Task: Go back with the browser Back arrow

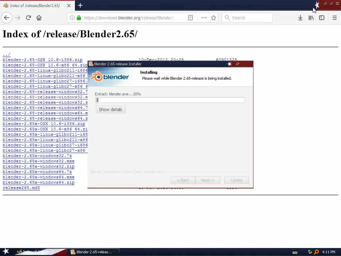Action: click(7, 18)
